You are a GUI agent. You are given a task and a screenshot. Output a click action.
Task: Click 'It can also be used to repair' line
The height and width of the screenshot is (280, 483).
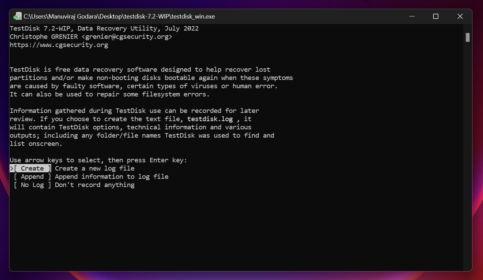tap(110, 94)
